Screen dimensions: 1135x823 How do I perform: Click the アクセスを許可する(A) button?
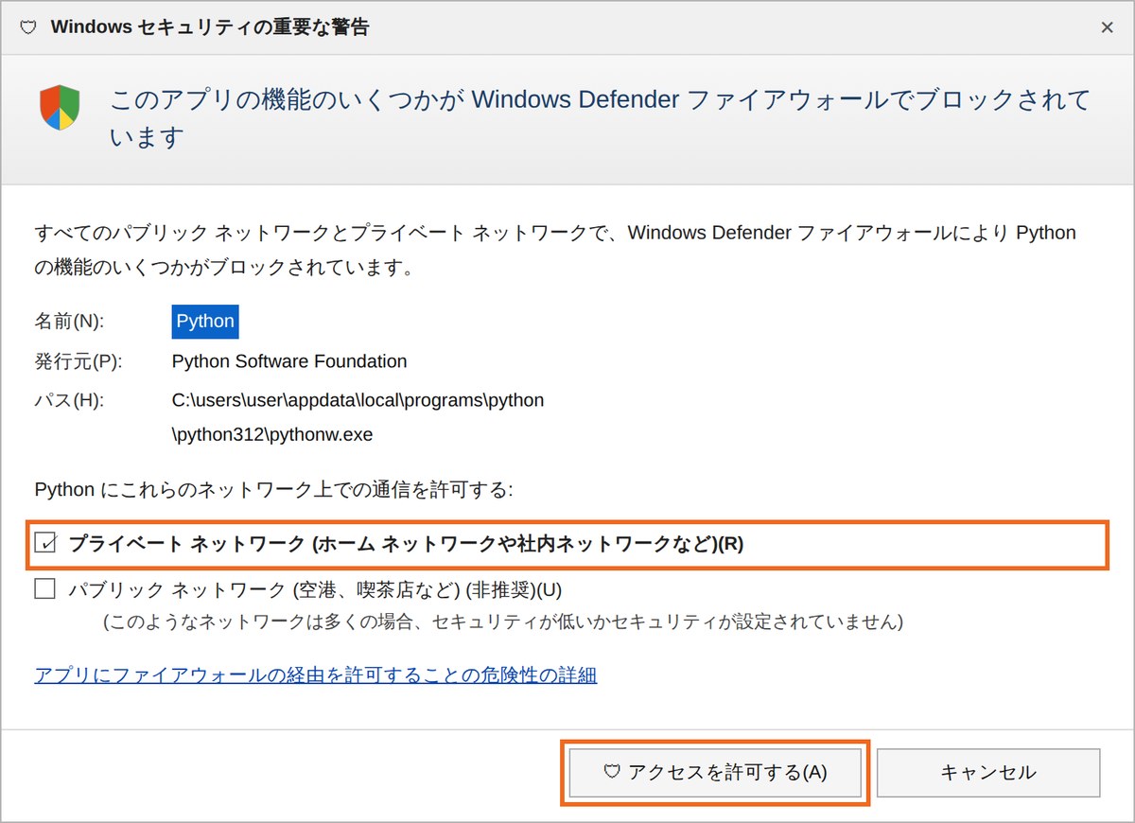(x=715, y=772)
